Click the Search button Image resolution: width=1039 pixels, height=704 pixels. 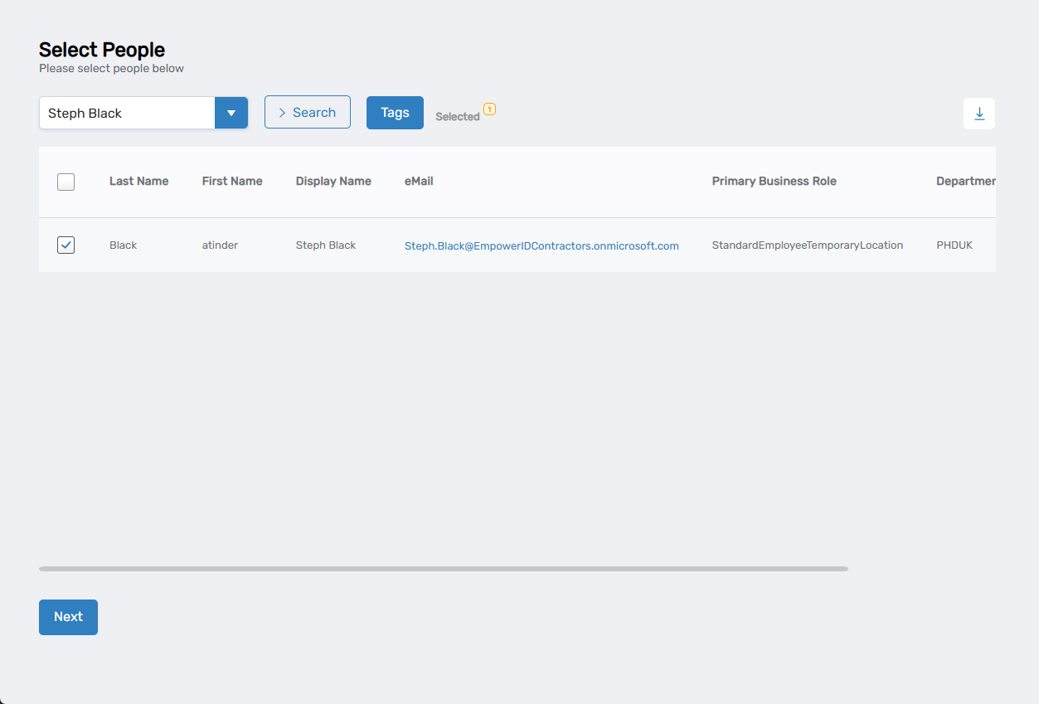pos(307,113)
